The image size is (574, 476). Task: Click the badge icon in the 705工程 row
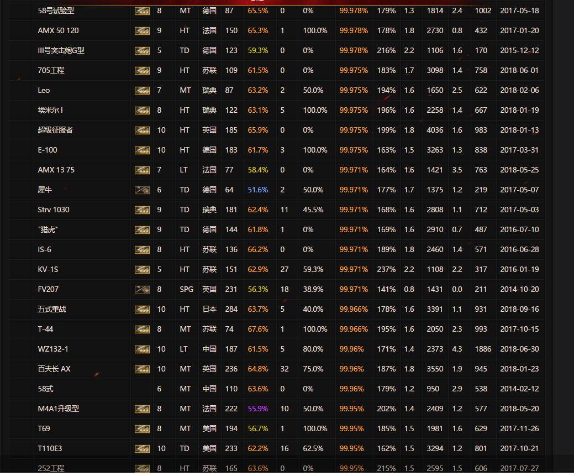(142, 70)
